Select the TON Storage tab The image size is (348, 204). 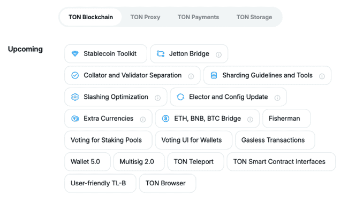254,17
